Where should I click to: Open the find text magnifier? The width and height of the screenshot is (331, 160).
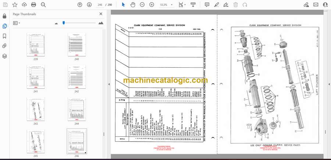click(43, 5)
